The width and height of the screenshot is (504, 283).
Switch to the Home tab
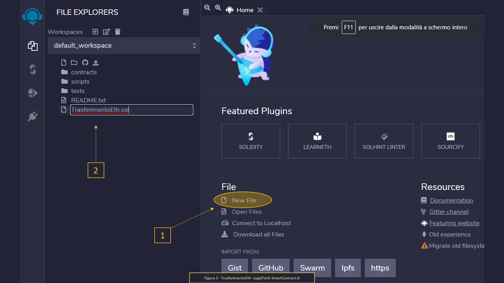(244, 10)
